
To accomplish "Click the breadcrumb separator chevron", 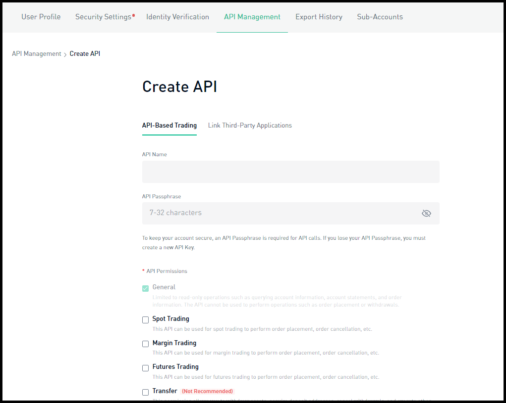I will pyautogui.click(x=64, y=53).
